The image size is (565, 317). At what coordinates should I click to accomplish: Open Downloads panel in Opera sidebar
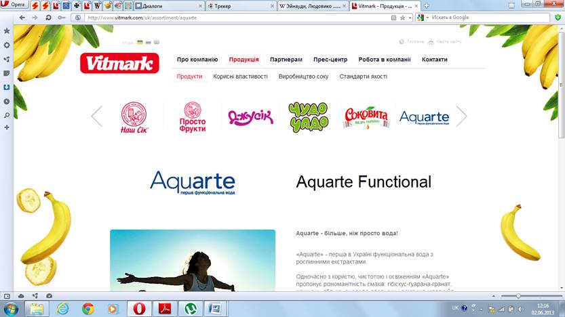click(7, 87)
